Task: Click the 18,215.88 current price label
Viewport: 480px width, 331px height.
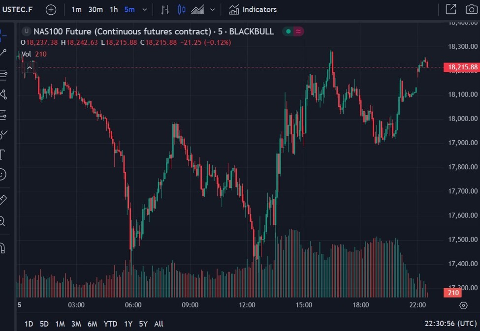Action: pyautogui.click(x=461, y=67)
